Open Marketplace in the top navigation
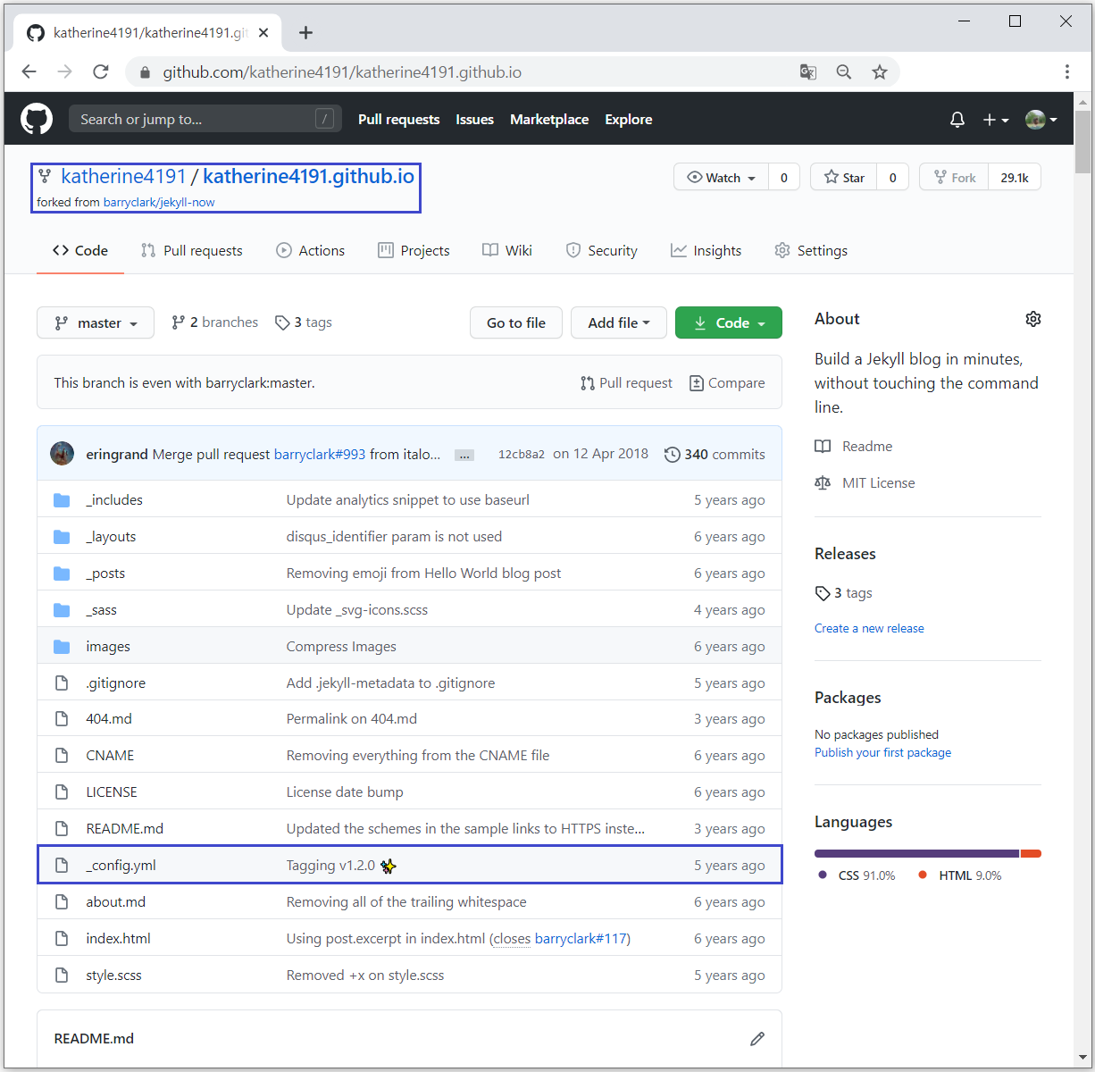The image size is (1095, 1072). tap(549, 120)
